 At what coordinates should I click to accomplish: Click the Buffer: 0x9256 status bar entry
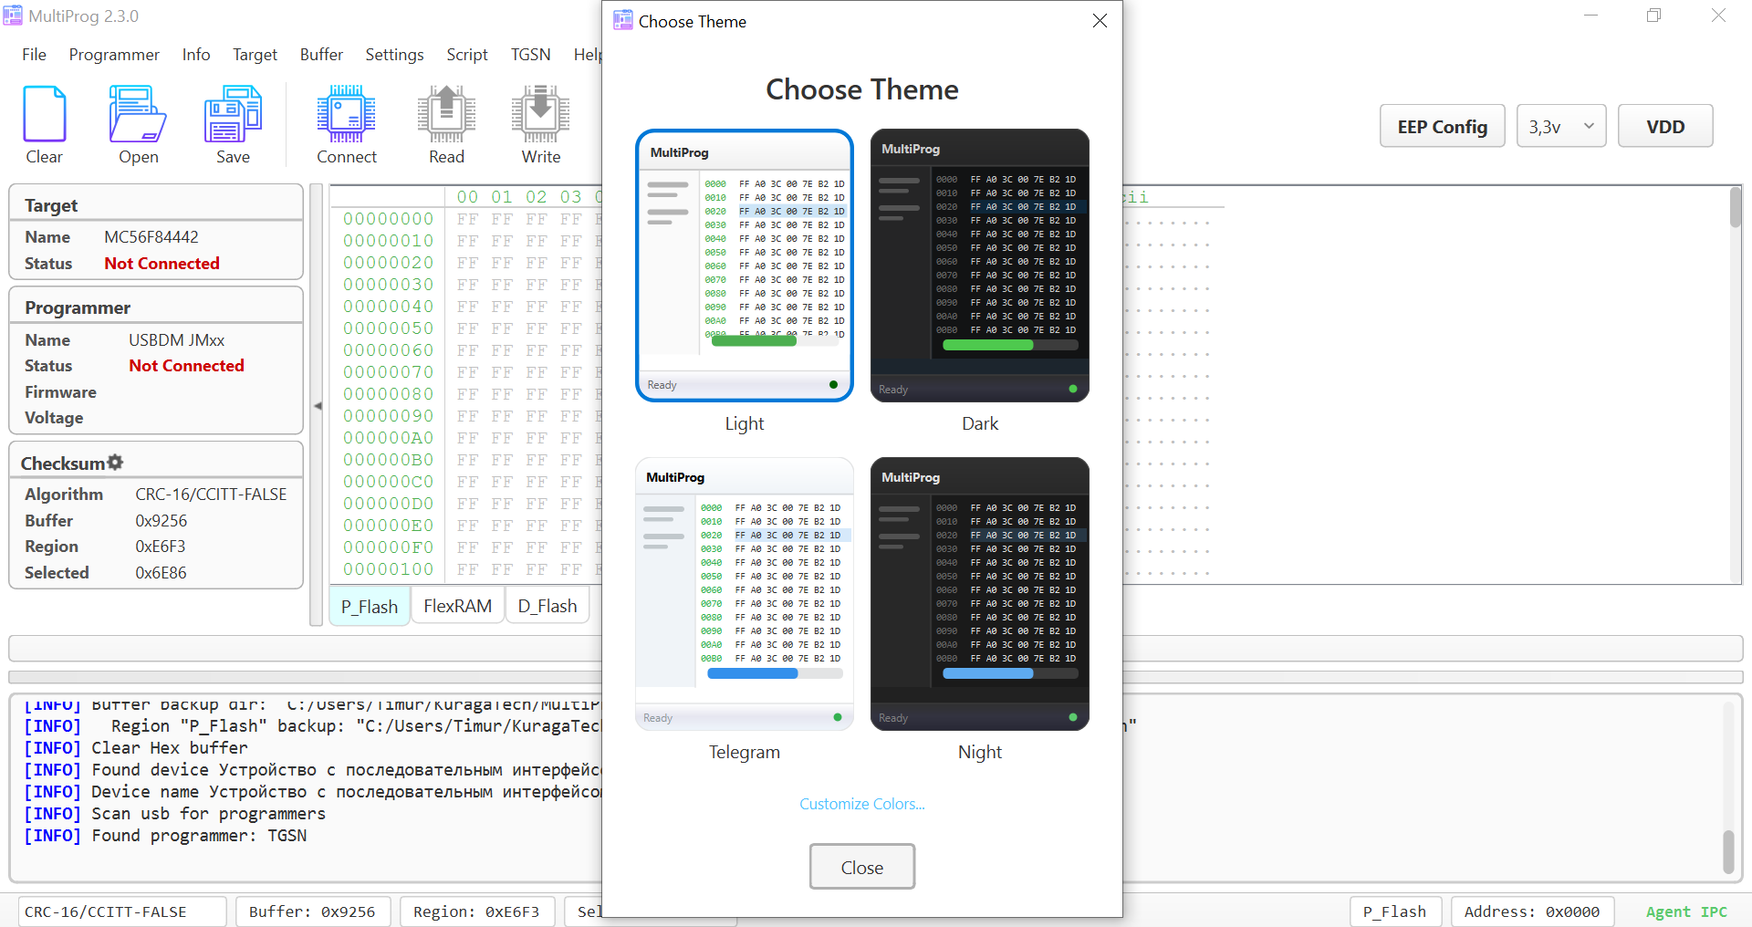313,911
